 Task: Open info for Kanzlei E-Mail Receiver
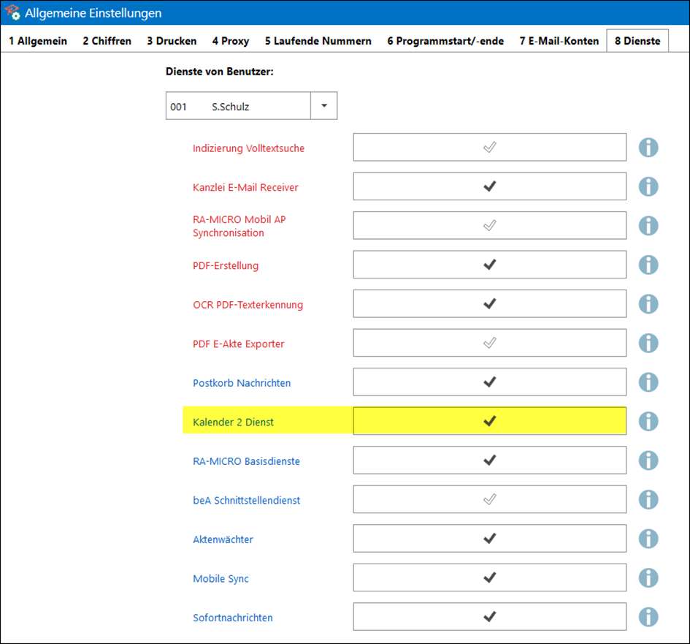[648, 187]
